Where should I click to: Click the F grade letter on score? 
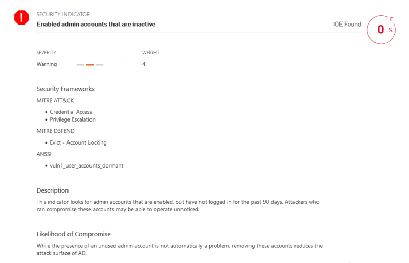392,19
